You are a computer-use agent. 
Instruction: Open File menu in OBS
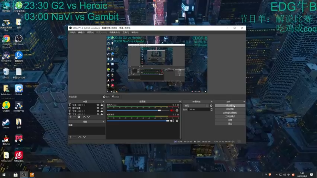(x=72, y=32)
